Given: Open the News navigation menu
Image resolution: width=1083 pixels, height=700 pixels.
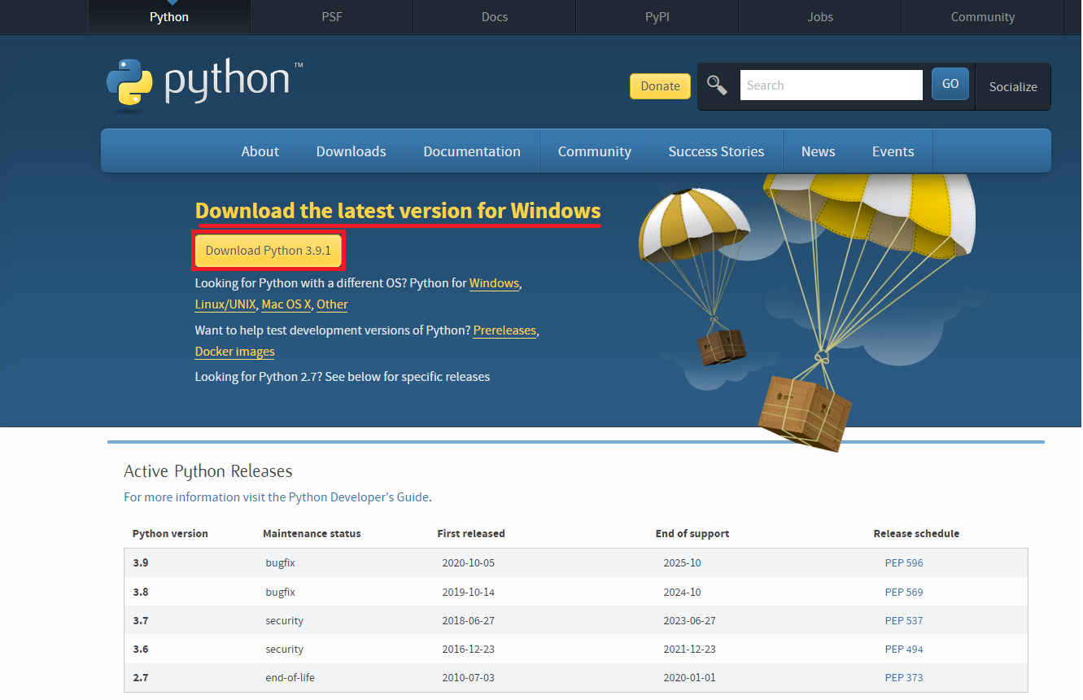Looking at the screenshot, I should point(818,151).
